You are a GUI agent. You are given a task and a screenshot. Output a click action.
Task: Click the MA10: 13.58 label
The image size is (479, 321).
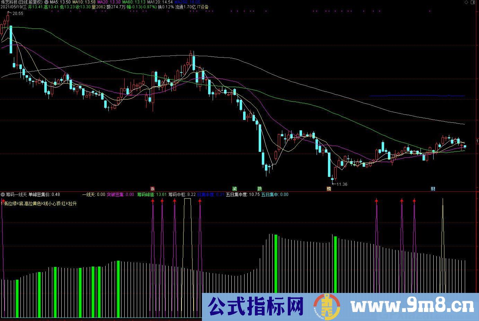coord(84,2)
